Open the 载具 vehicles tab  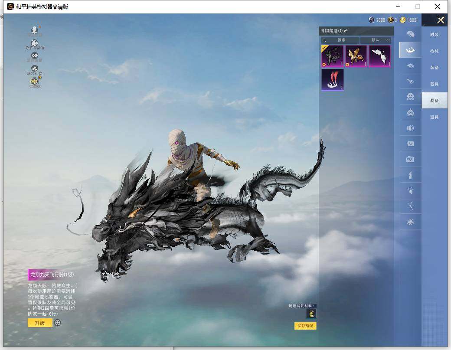pyautogui.click(x=434, y=84)
